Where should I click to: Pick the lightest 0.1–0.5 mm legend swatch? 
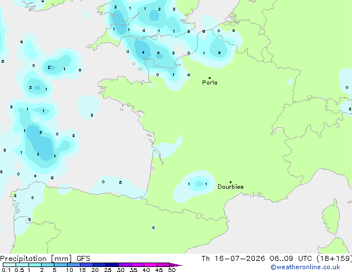pos(9,265)
